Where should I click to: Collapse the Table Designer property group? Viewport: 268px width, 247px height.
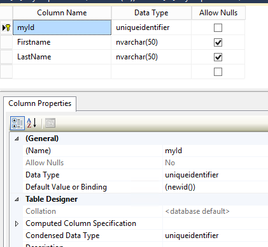tap(17, 199)
